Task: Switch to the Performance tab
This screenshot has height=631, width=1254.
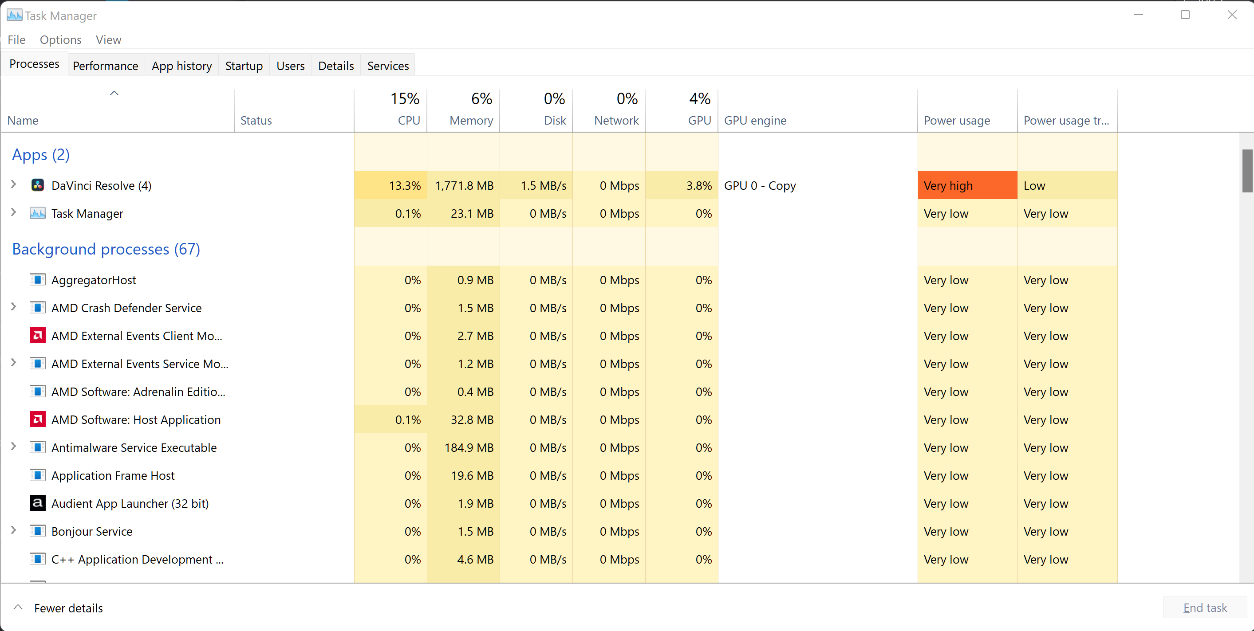Action: 105,66
